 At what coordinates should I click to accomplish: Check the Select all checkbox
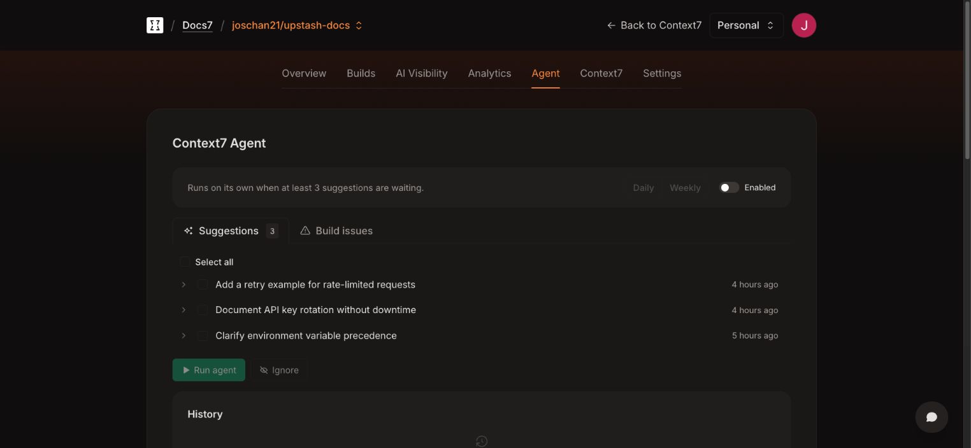185,262
